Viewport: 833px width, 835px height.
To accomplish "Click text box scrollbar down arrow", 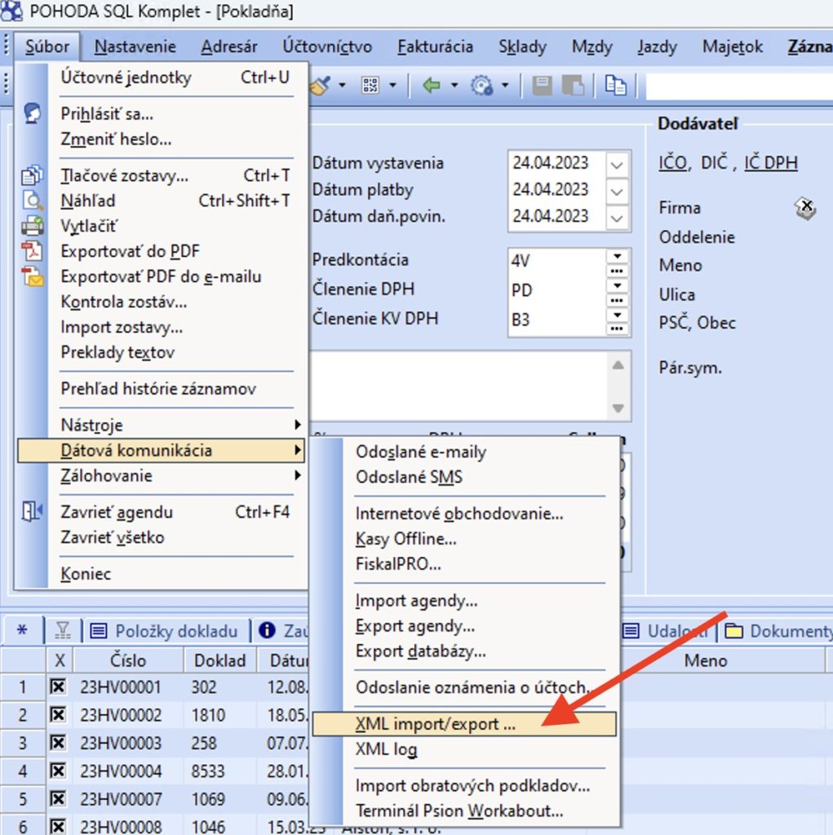I will (x=618, y=408).
